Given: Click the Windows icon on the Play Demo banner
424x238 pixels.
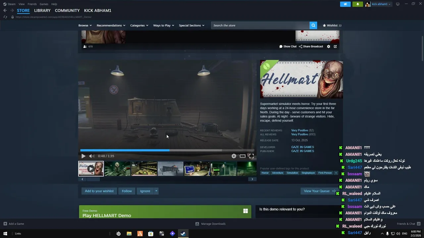Looking at the screenshot, I should (x=245, y=211).
